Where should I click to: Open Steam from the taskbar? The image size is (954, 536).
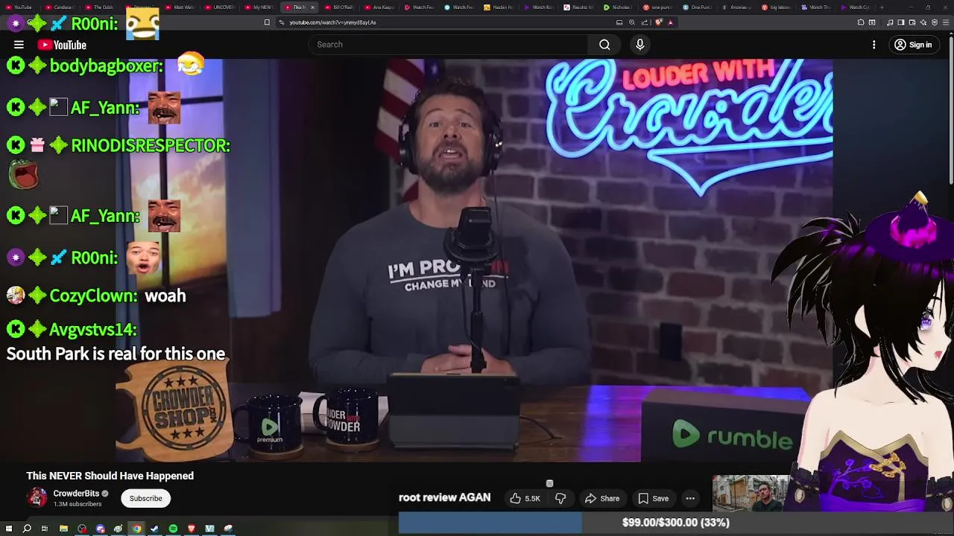[154, 529]
